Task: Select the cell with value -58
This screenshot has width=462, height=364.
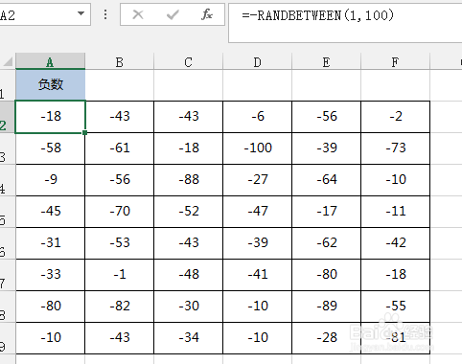Action: pos(50,148)
